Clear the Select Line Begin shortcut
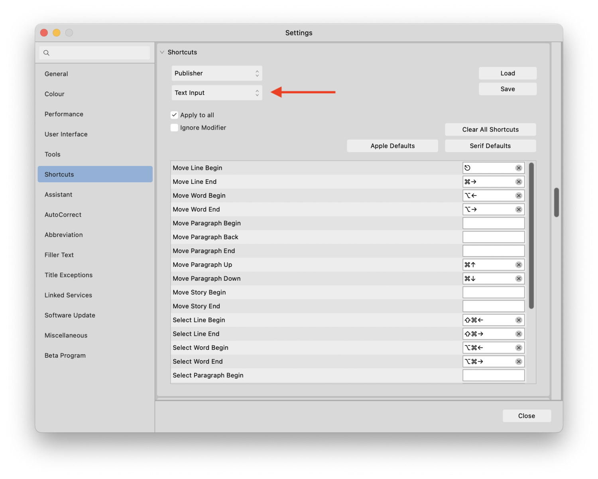 519,320
